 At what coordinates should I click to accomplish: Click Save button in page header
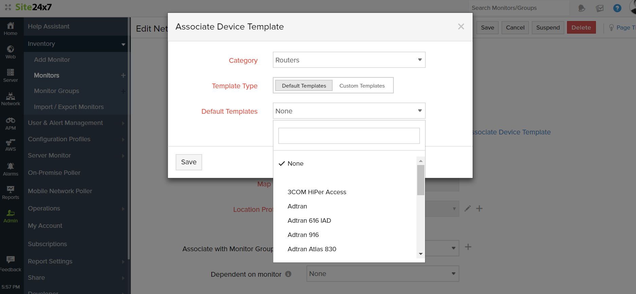488,27
